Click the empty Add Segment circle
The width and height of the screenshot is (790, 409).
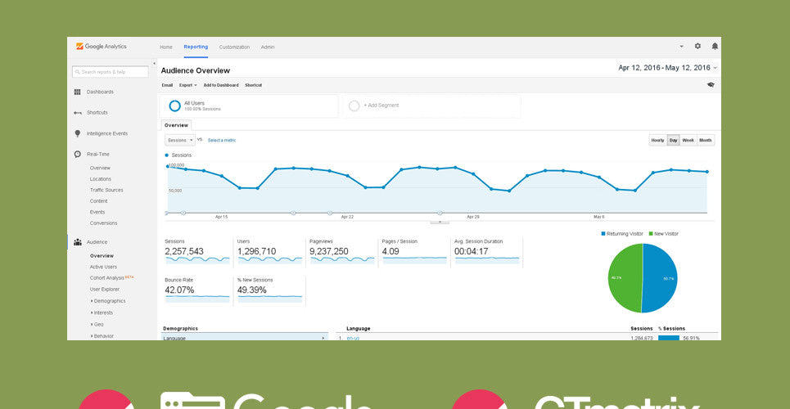tap(354, 106)
